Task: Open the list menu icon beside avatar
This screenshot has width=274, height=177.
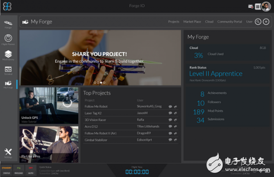Action: (258, 7)
